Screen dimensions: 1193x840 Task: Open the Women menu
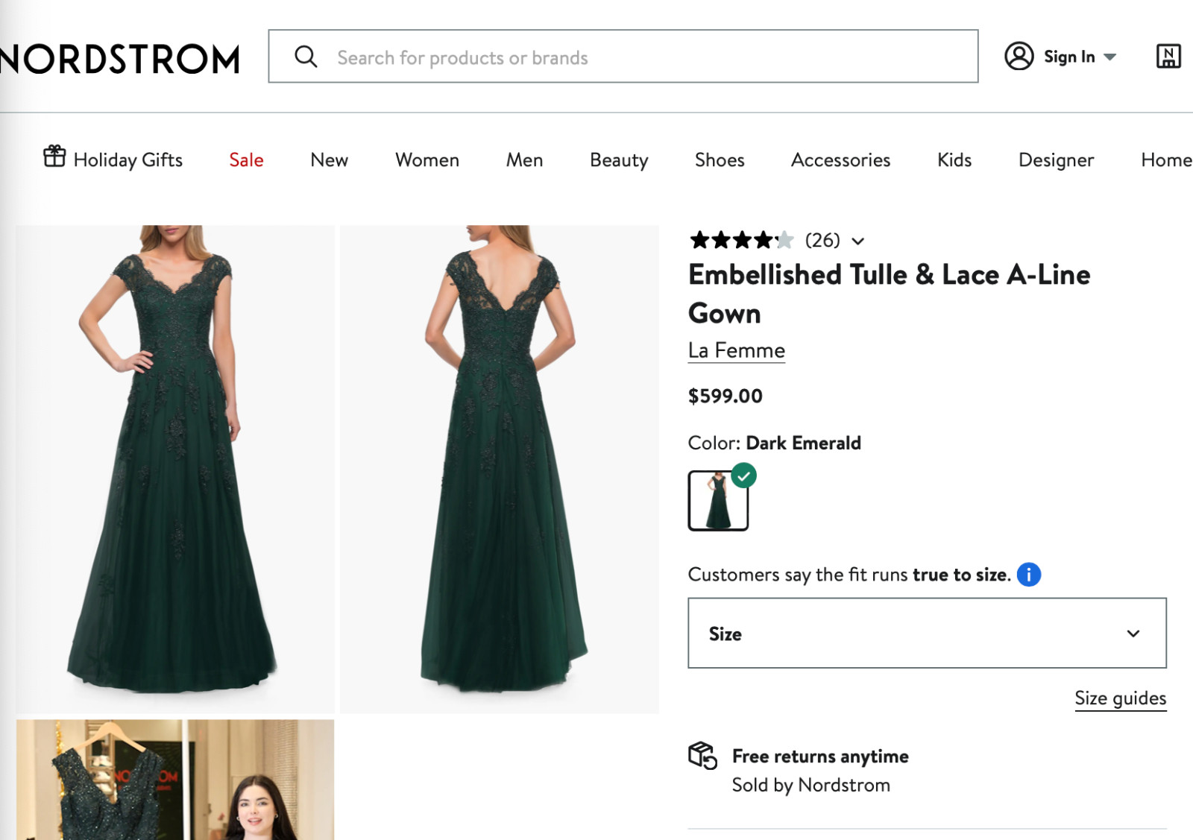pos(427,160)
